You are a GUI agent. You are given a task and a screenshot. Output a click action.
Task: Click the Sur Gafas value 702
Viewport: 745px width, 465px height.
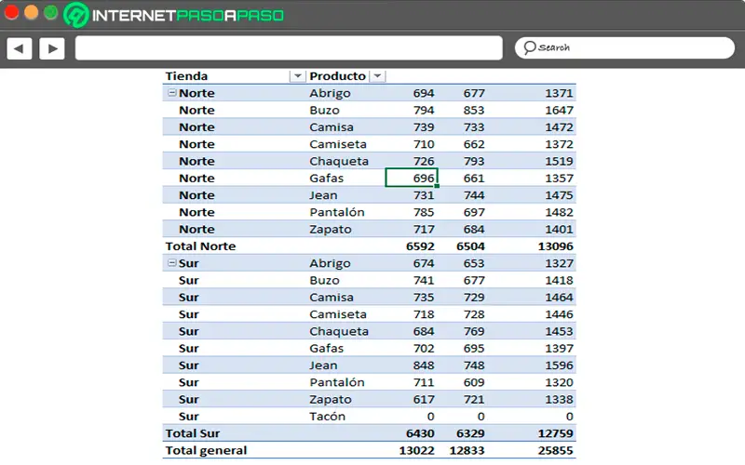[x=424, y=348]
